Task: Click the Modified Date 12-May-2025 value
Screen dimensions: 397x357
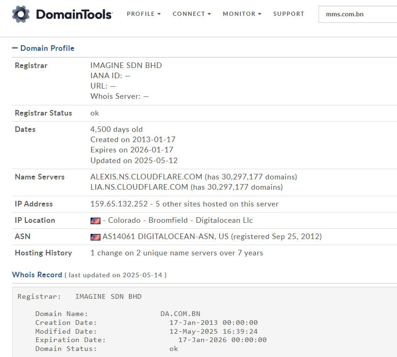Action: (213, 331)
